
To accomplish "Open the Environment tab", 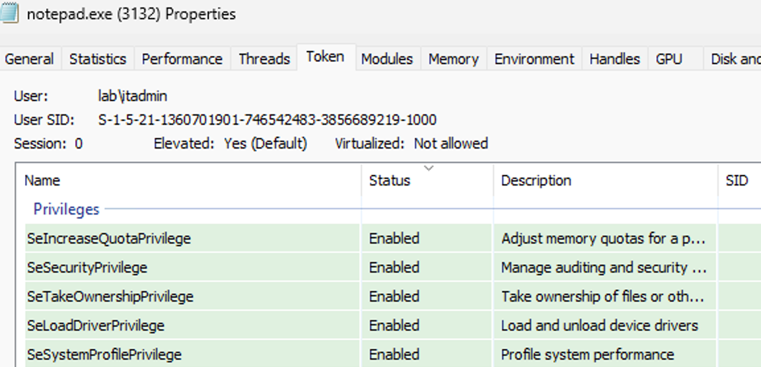I will coord(534,59).
